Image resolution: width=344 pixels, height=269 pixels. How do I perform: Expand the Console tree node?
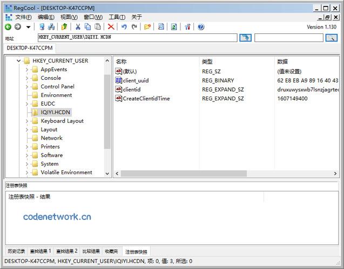[x=27, y=78]
